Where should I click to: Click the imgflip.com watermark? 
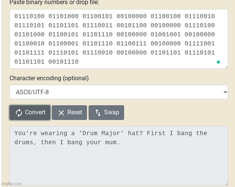click(x=12, y=184)
